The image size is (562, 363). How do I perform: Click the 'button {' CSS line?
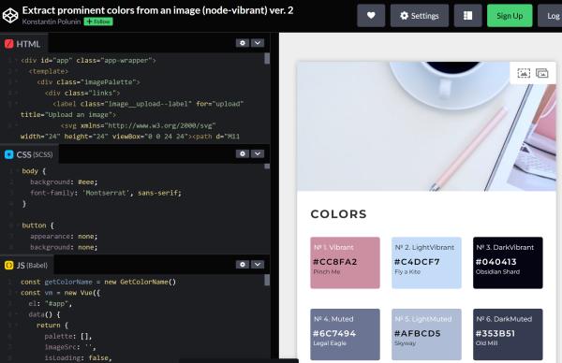pos(37,225)
